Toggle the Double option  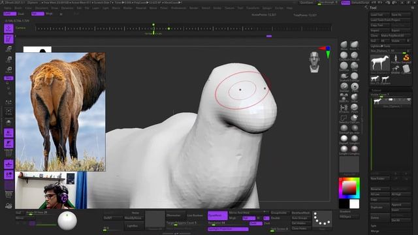[x=276, y=218]
